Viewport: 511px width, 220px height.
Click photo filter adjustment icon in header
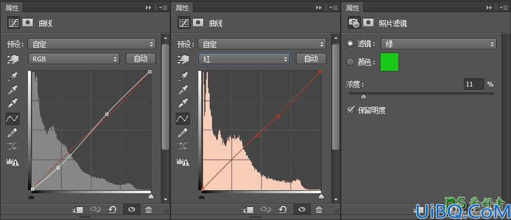coord(354,23)
